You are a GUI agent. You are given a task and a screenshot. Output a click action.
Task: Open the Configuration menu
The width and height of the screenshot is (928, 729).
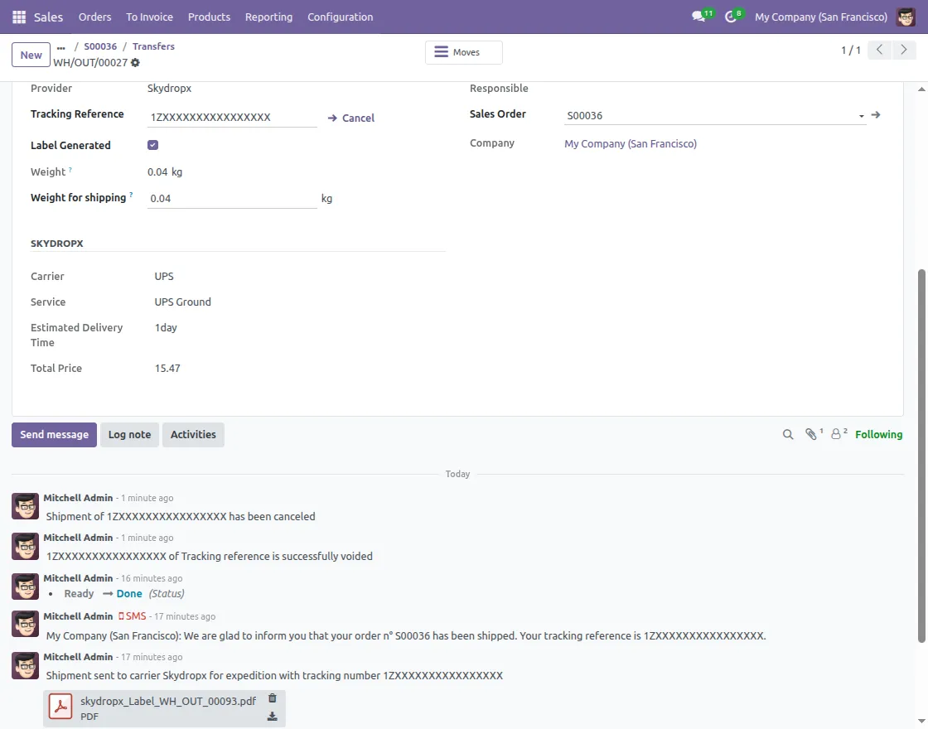pos(340,17)
